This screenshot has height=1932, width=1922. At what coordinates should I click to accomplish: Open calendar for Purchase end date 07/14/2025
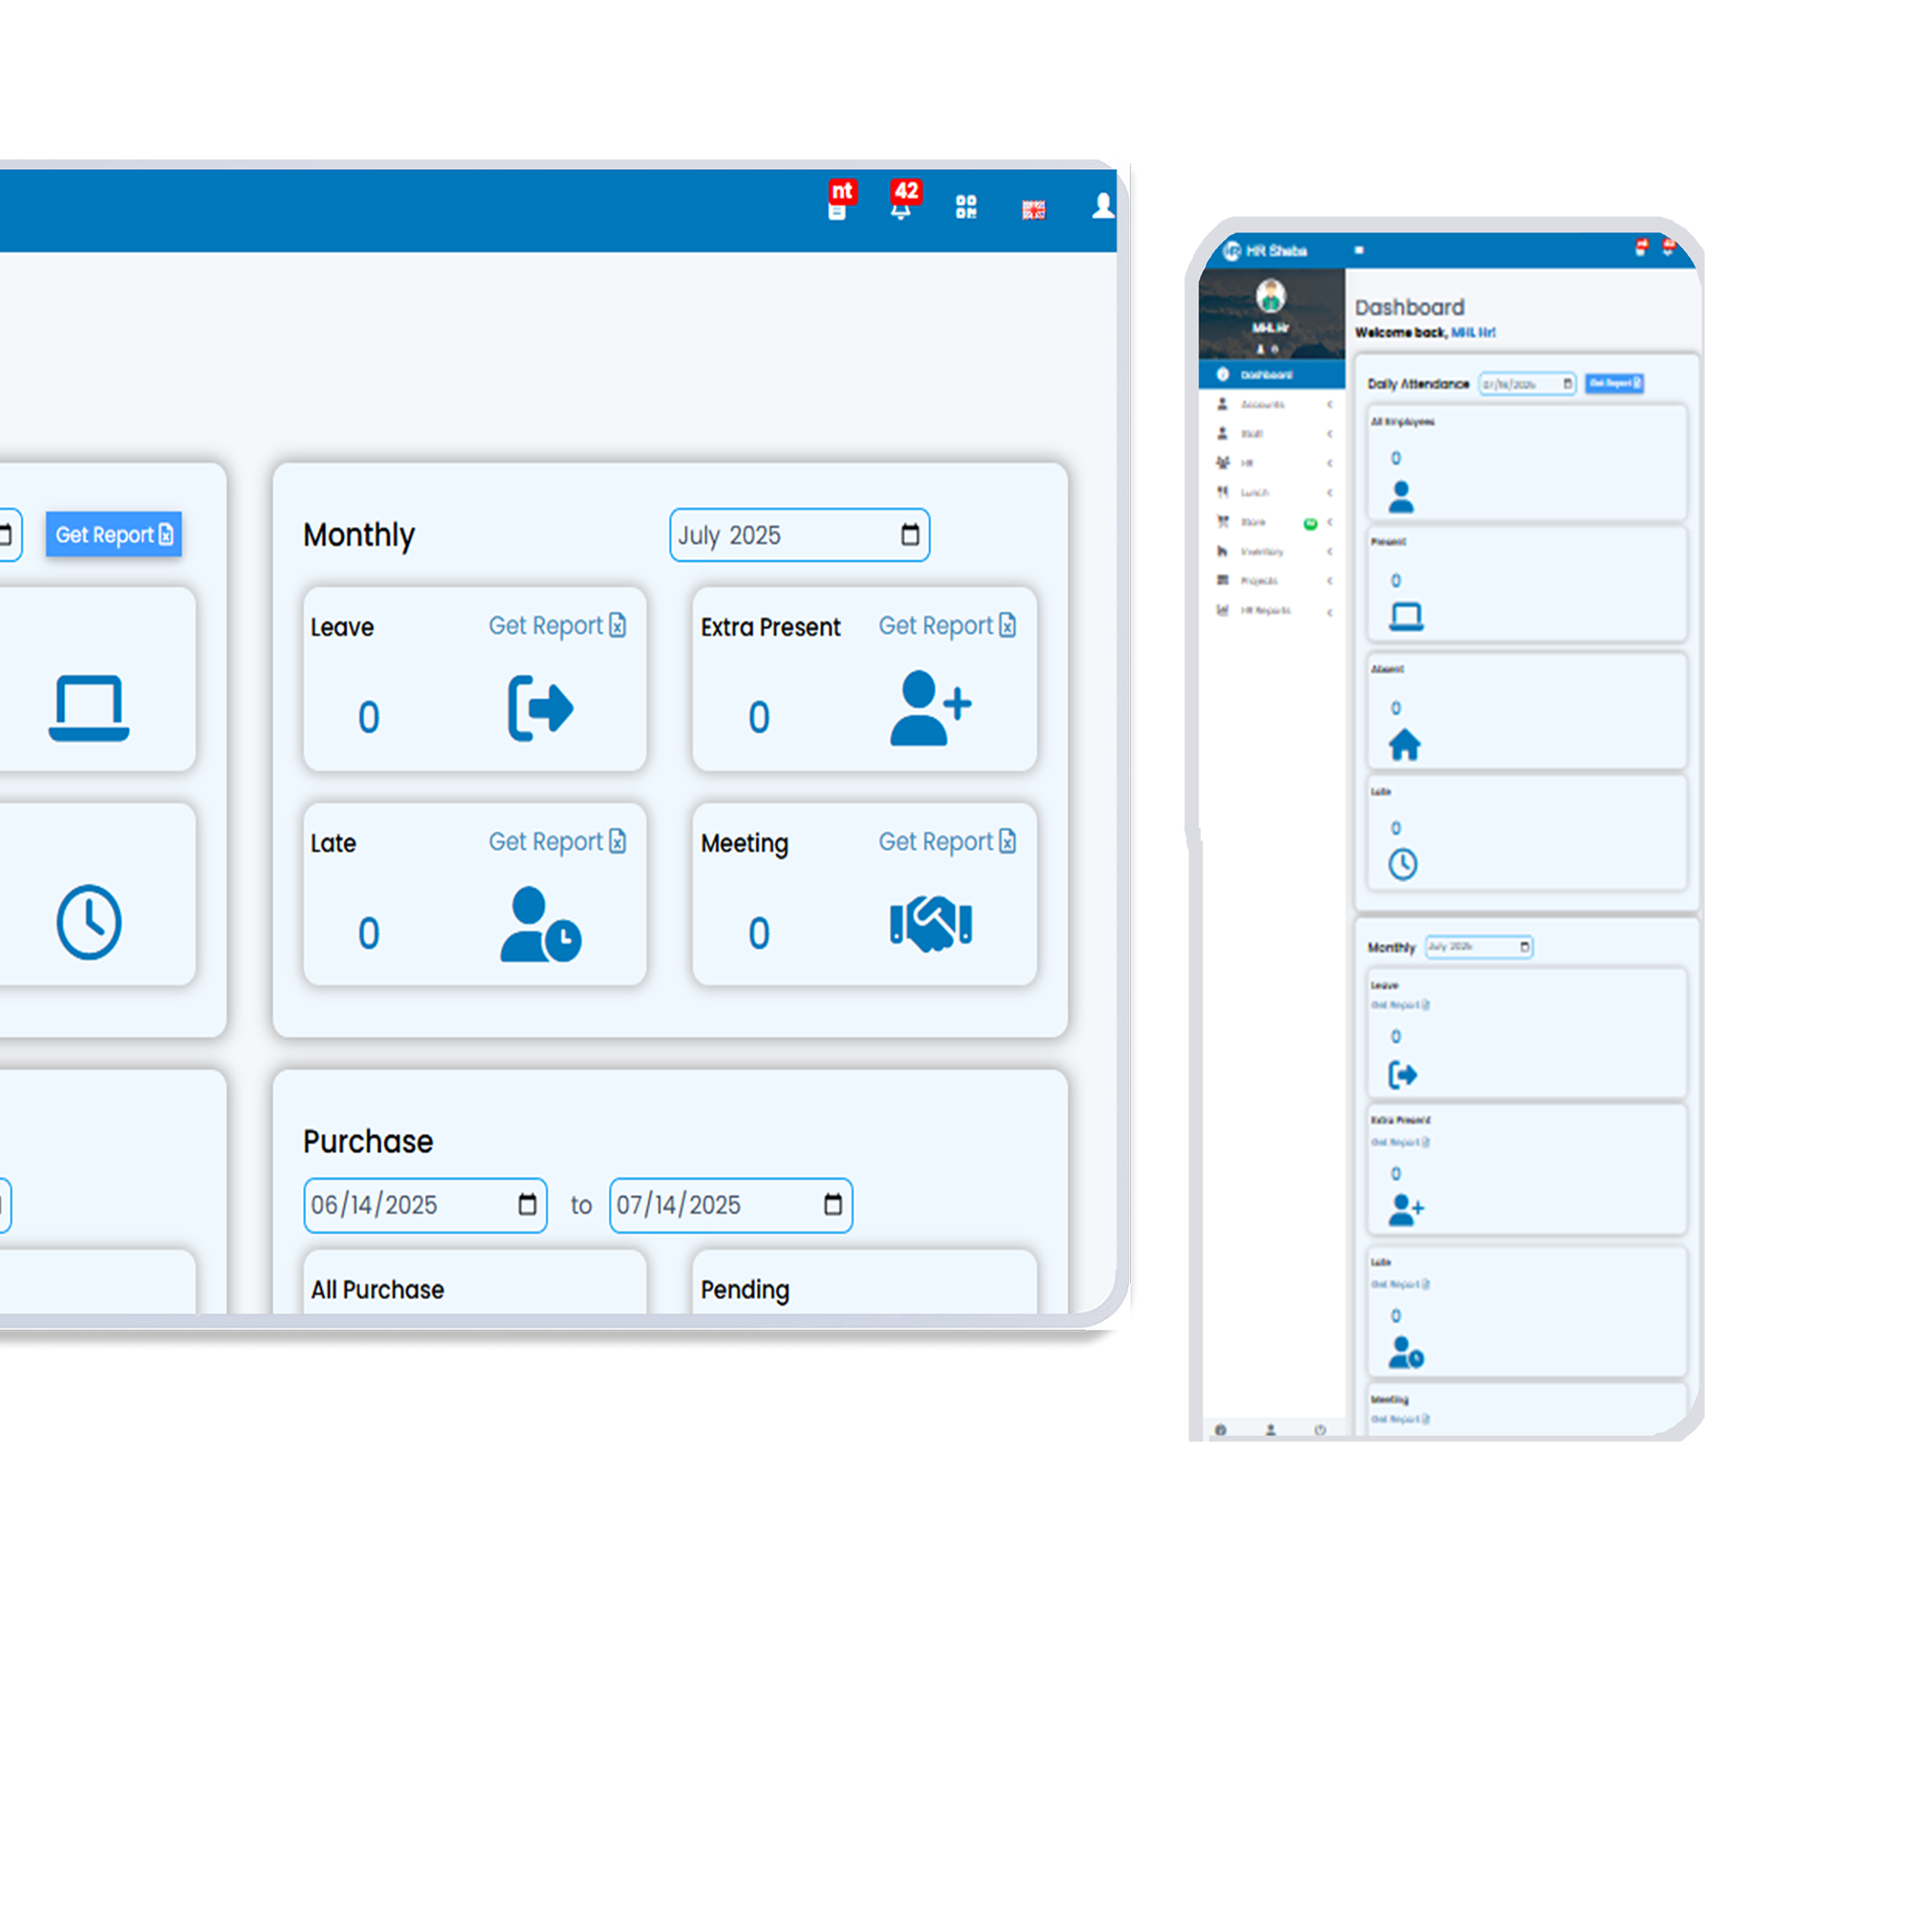click(x=832, y=1204)
